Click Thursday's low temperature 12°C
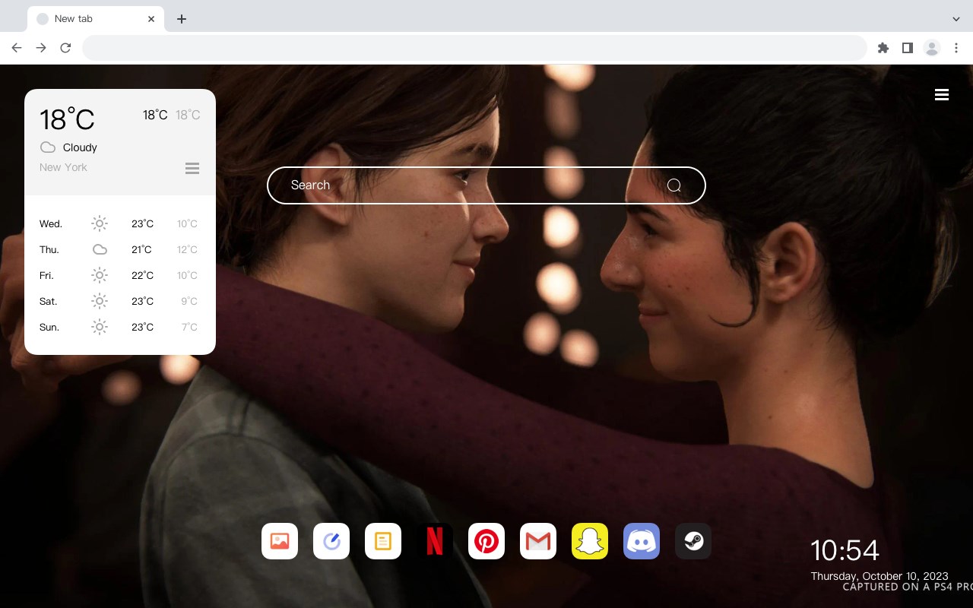 (x=187, y=249)
